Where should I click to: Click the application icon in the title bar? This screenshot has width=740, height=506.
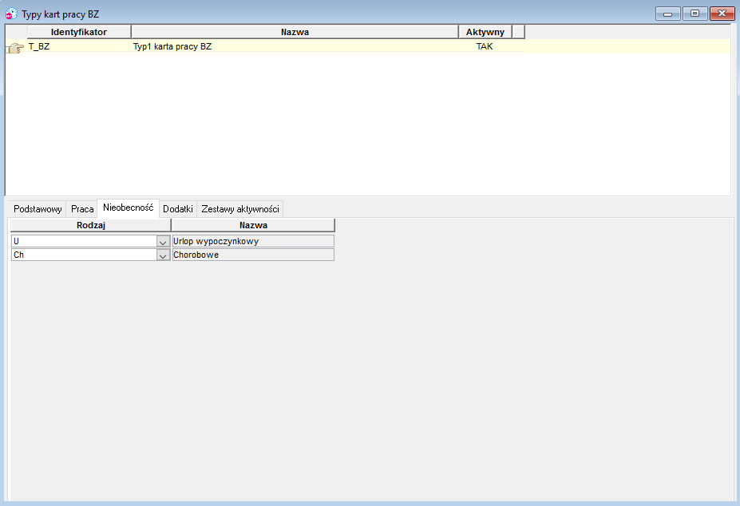[11, 14]
